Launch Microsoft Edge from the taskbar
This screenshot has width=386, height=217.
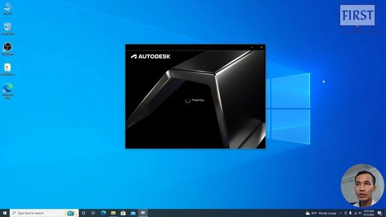coord(103,213)
